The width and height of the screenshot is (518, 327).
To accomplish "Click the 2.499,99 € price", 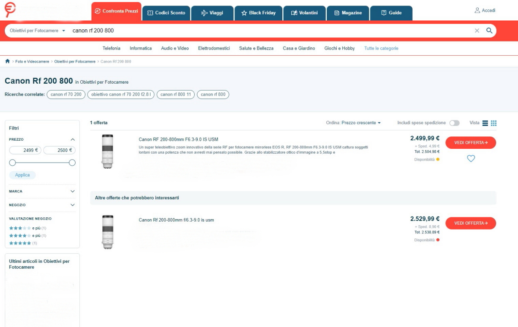I will (425, 138).
